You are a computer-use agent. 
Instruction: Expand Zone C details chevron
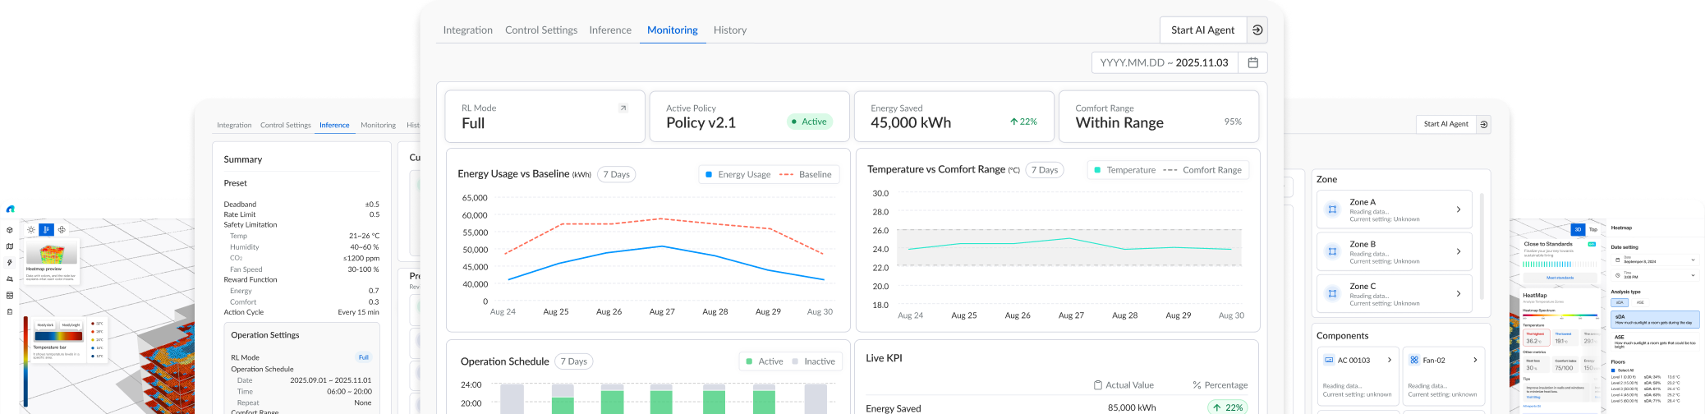tap(1459, 294)
